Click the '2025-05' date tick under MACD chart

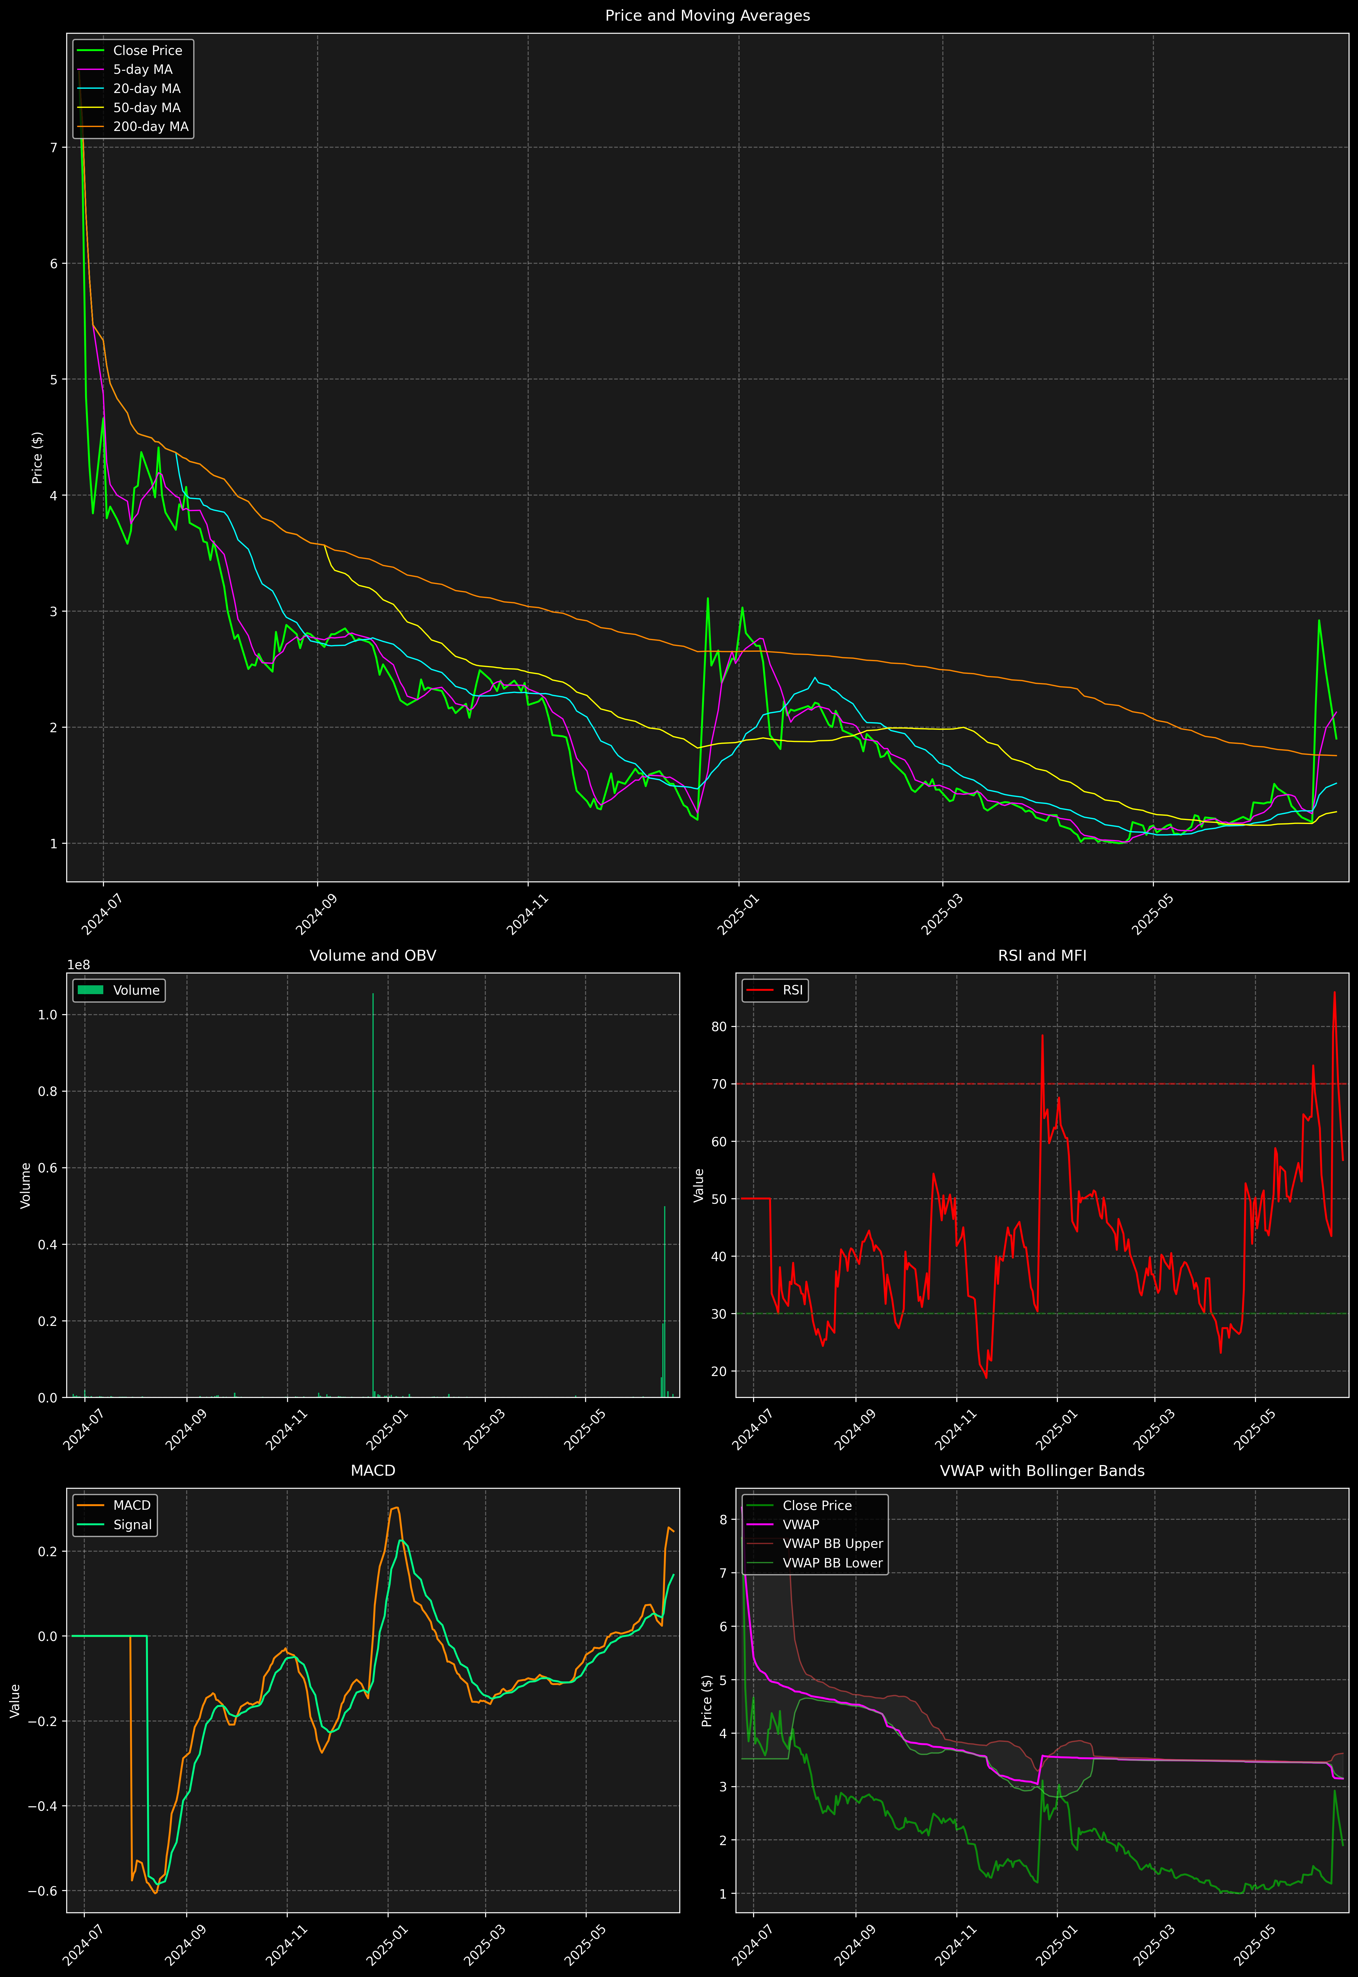(585, 1945)
